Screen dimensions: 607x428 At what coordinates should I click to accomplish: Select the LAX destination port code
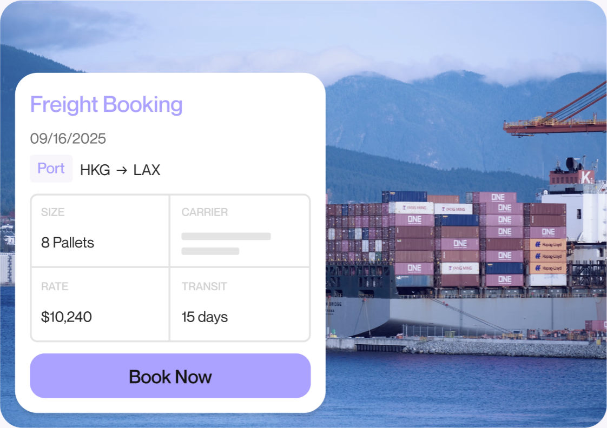(147, 170)
